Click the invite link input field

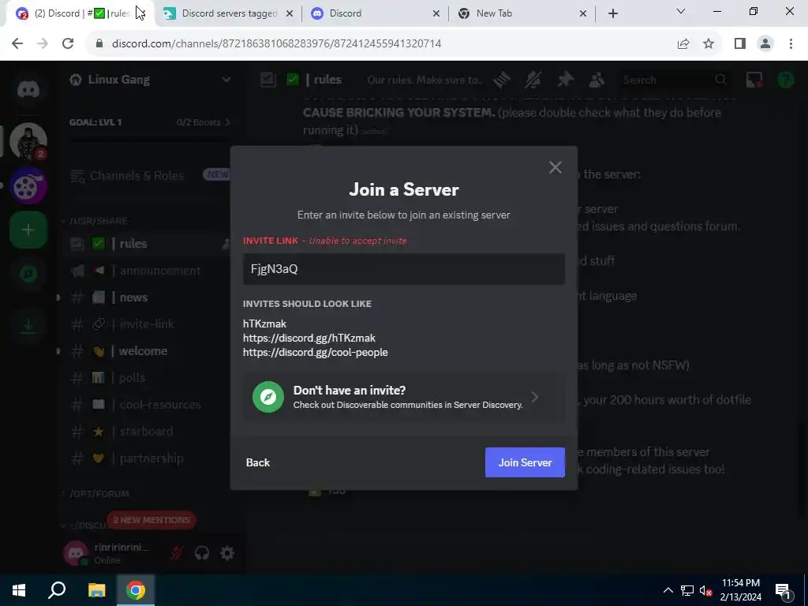(x=403, y=269)
